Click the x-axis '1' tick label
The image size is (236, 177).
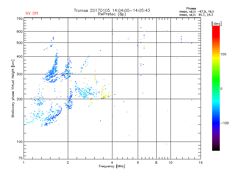click(x=24, y=163)
